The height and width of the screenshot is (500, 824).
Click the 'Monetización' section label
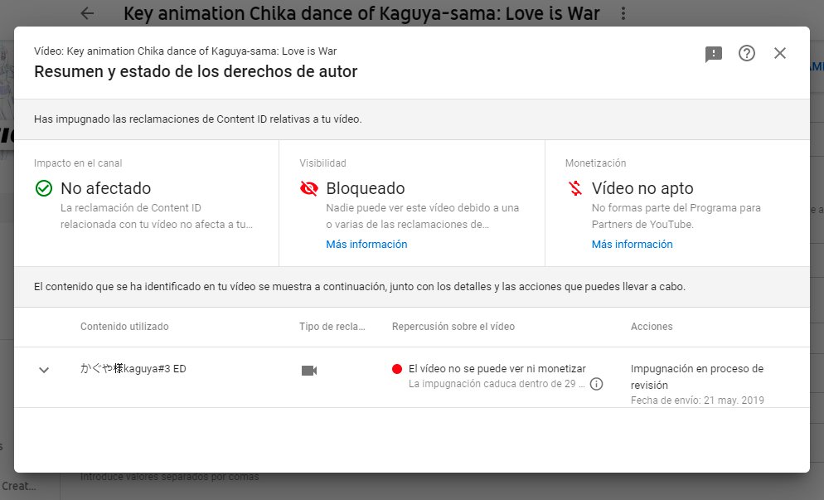tap(595, 163)
